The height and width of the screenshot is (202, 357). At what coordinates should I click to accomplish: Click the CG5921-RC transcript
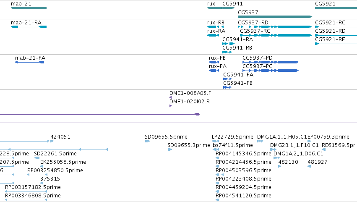pyautogui.click(x=336, y=27)
